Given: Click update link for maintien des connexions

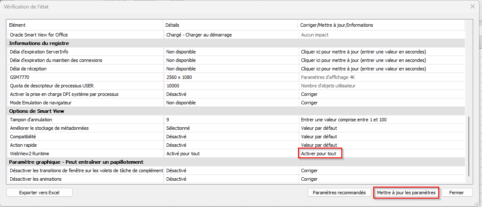Looking at the screenshot, I should (363, 60).
